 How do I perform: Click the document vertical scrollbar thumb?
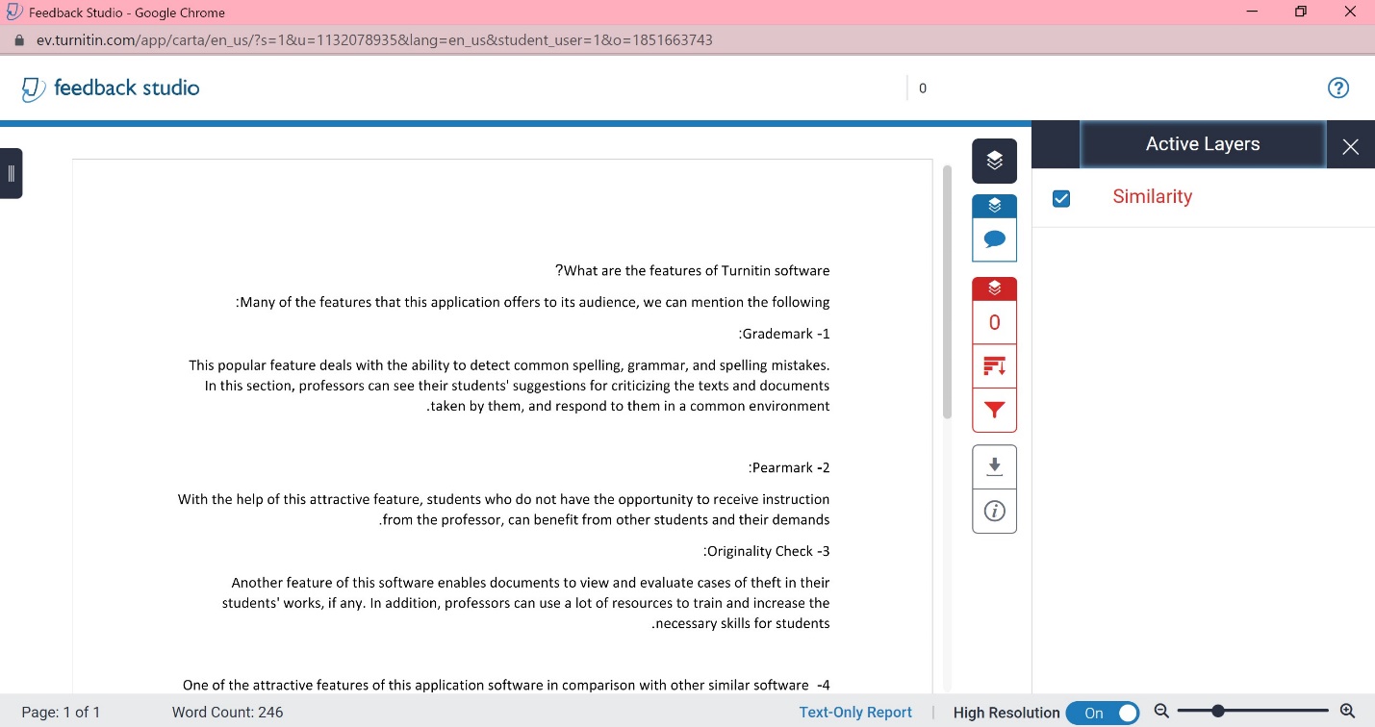[947, 291]
